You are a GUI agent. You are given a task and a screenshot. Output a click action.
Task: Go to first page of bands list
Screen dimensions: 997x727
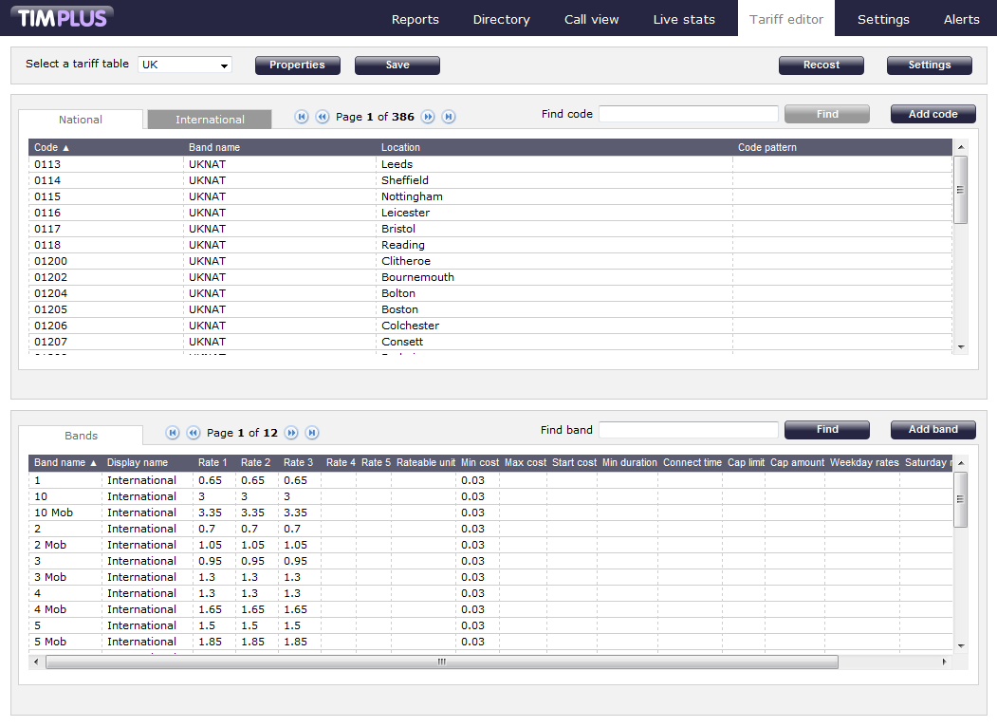pos(173,433)
